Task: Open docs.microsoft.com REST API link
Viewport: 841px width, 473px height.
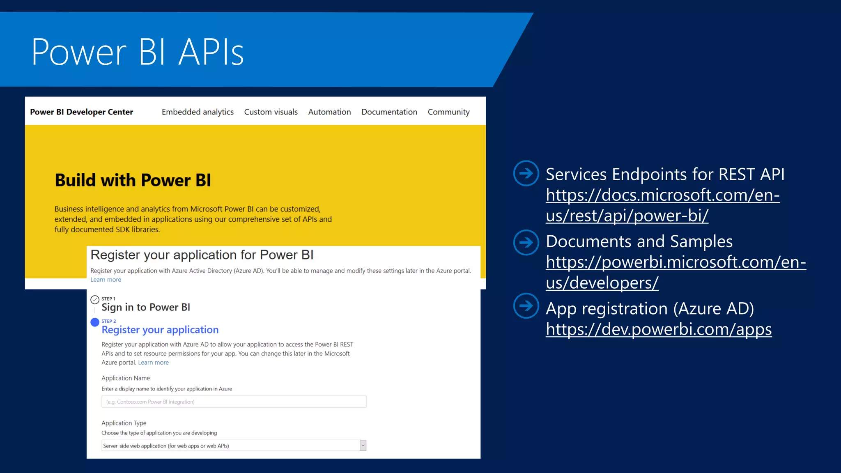Action: click(x=662, y=195)
